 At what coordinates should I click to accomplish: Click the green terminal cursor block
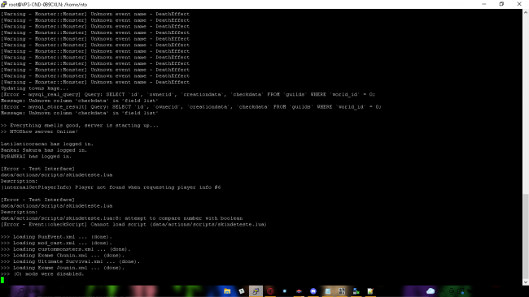[2, 280]
